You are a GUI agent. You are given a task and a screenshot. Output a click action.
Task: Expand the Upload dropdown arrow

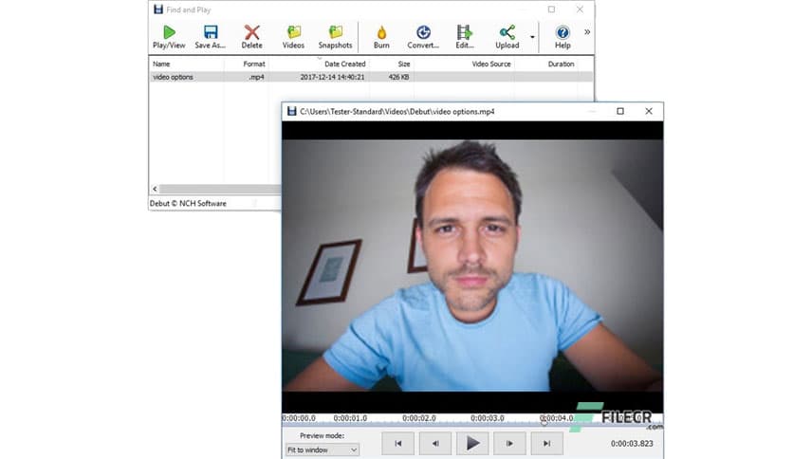(x=532, y=38)
